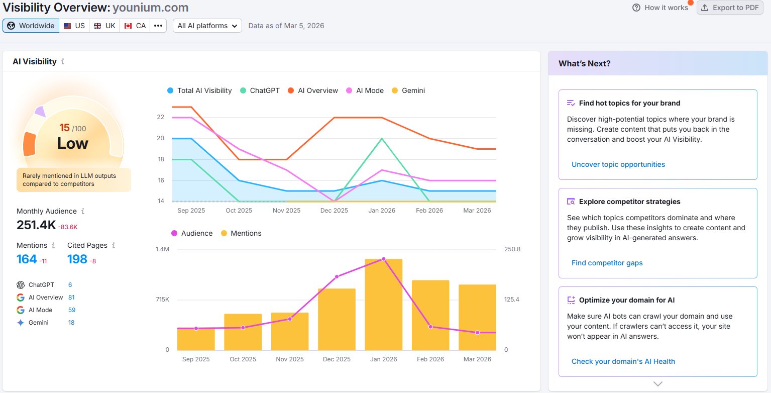Screen dimensions: 771x393
Task: Click the Oct 2025 mentions bar
Action: 243,332
